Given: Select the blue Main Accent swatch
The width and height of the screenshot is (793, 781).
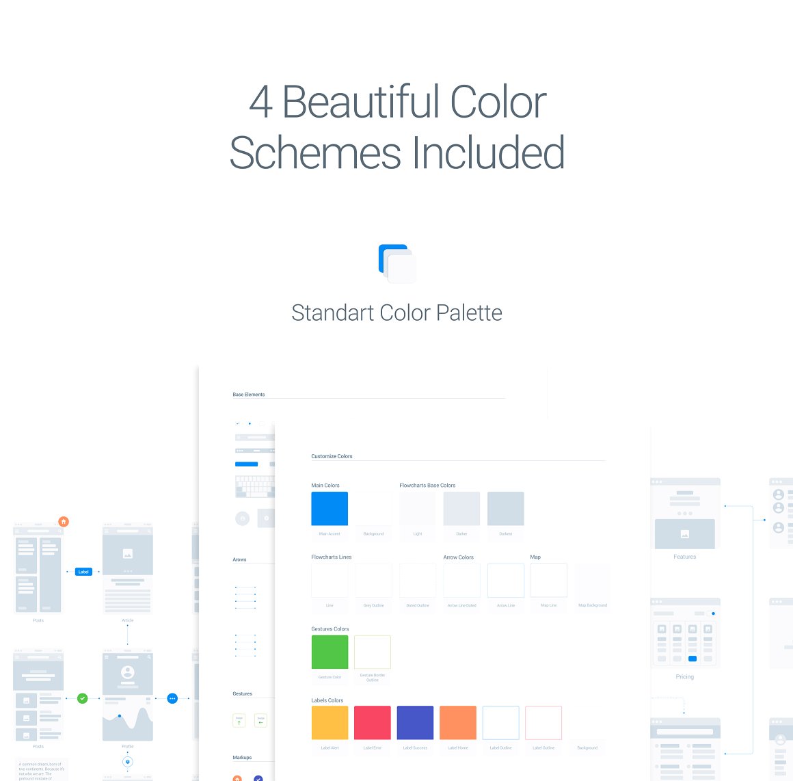Looking at the screenshot, I should [330, 509].
